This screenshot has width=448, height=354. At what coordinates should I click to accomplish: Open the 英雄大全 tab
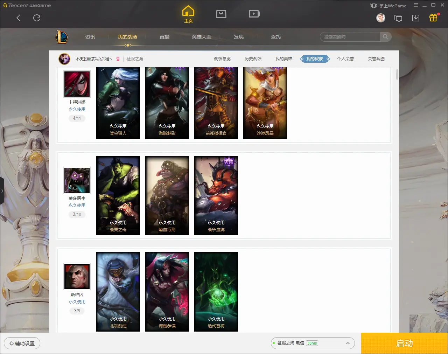coord(202,37)
